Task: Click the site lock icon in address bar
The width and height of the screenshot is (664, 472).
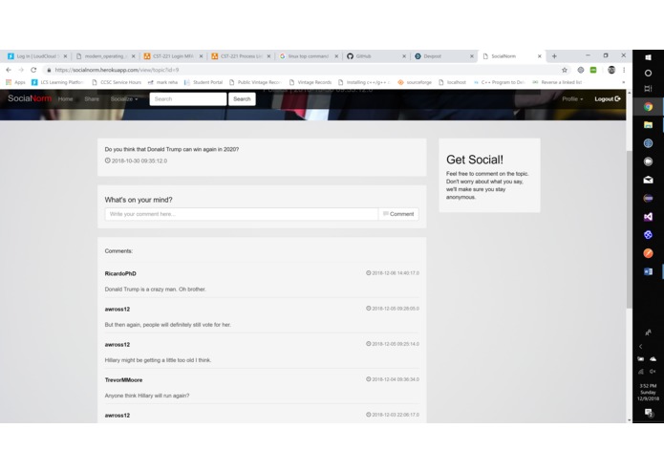Action: click(x=49, y=70)
